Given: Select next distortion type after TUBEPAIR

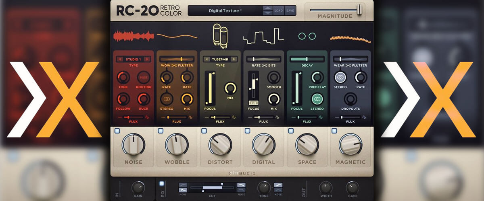Looking at the screenshot, I should (x=234, y=59).
